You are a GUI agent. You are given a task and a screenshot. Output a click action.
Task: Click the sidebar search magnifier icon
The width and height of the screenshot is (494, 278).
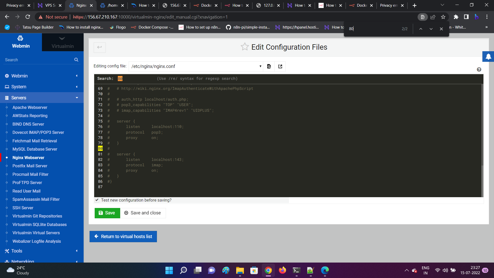click(76, 60)
